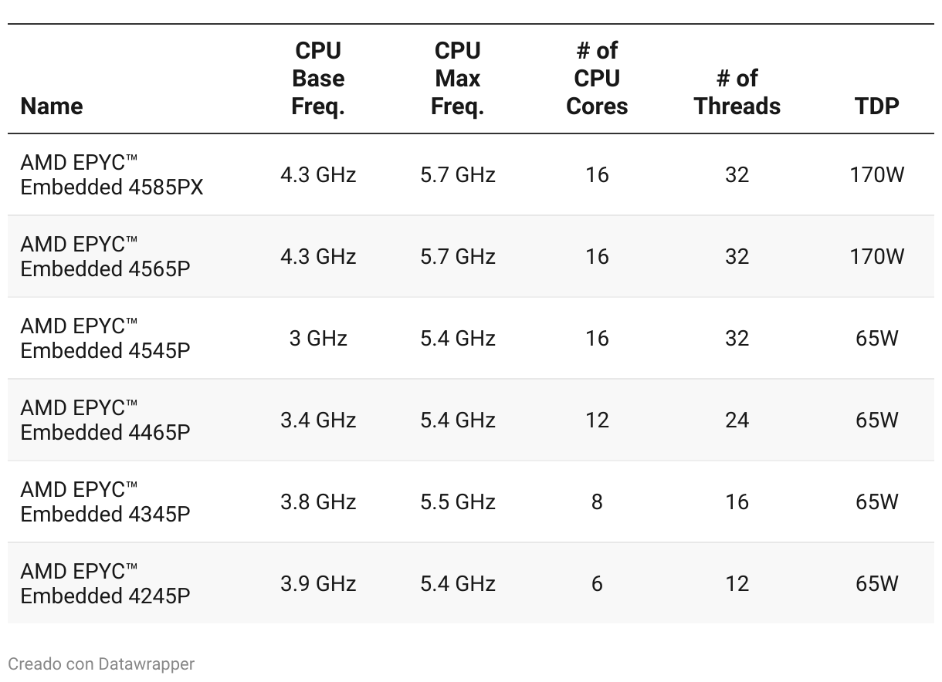Select the # of CPU Cores header
942x682 pixels.
coord(597,79)
